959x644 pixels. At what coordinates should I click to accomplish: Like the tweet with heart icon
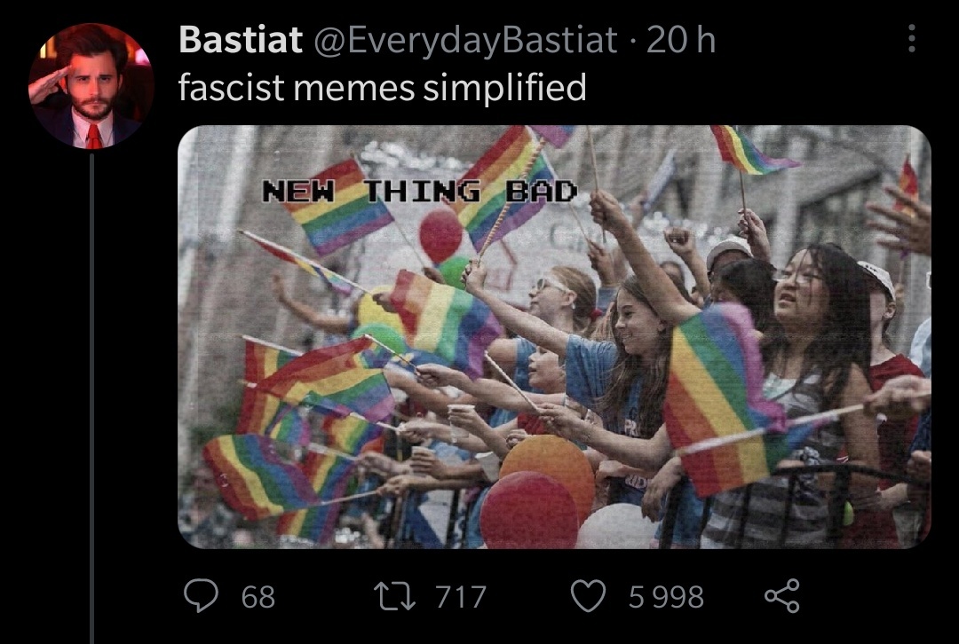[589, 596]
